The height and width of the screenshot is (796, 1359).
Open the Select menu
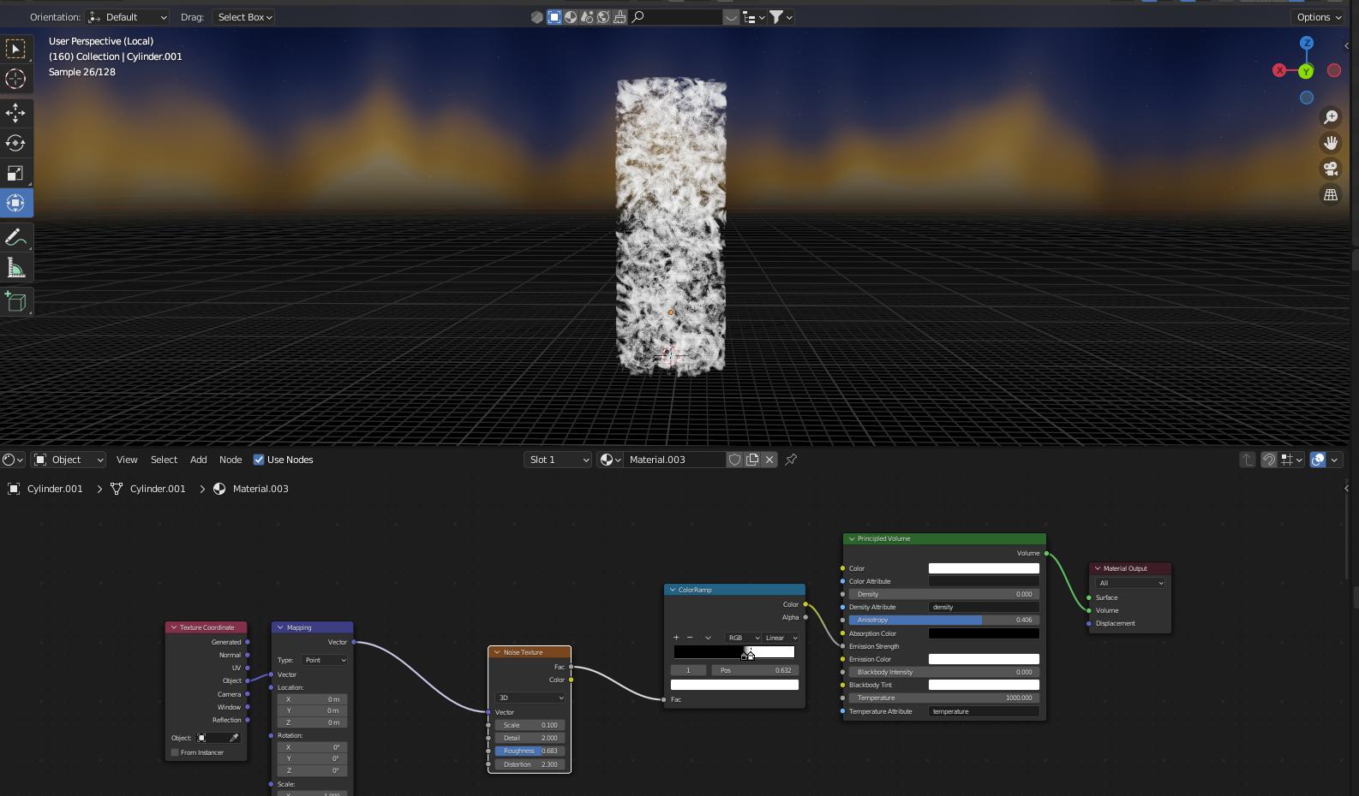coord(164,460)
